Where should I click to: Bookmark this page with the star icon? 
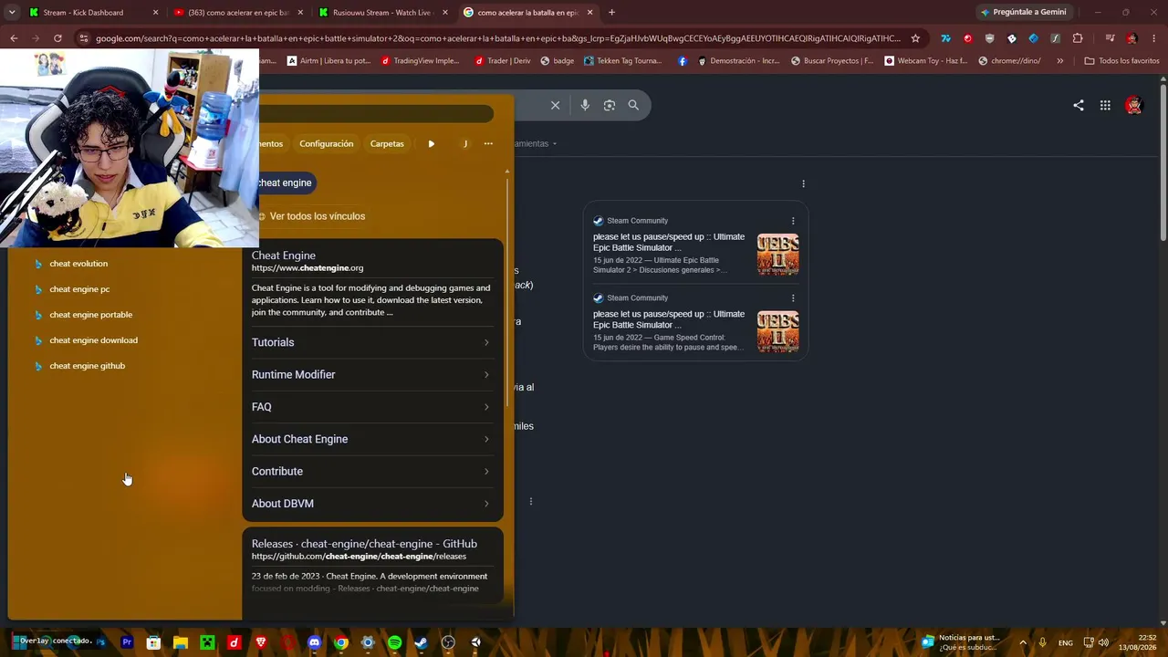(x=915, y=38)
